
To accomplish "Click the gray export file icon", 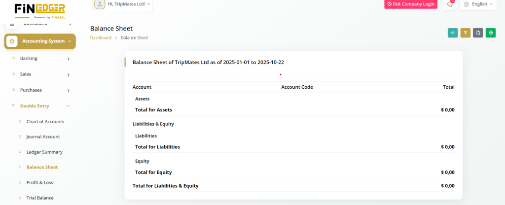I will tap(477, 33).
